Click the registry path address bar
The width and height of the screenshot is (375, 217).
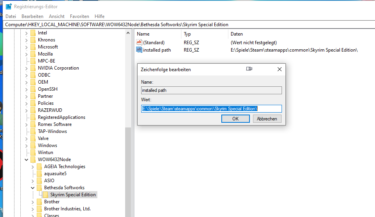pyautogui.click(x=188, y=24)
